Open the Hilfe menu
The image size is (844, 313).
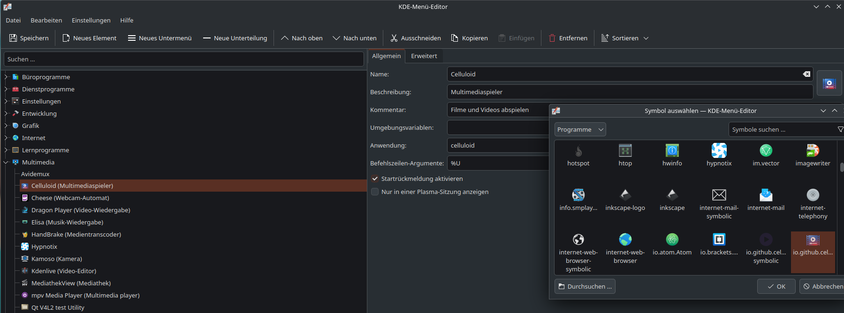coord(127,20)
